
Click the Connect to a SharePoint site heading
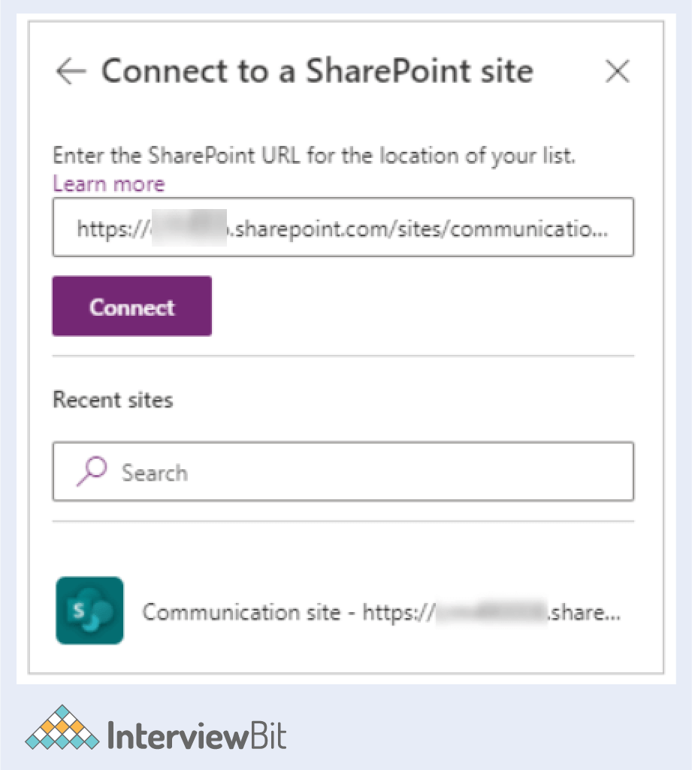click(x=317, y=71)
